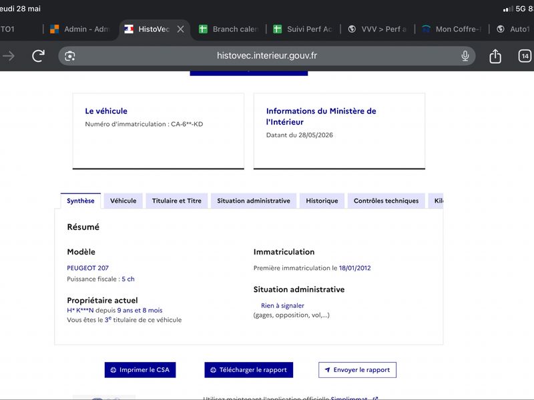Open the Véhicule tab
The width and height of the screenshot is (534, 400).
pyautogui.click(x=123, y=201)
